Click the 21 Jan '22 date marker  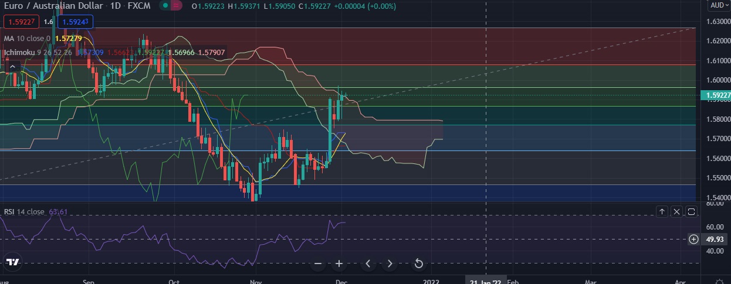(486, 282)
